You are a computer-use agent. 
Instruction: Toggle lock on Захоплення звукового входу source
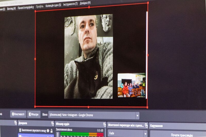[x=51, y=131]
